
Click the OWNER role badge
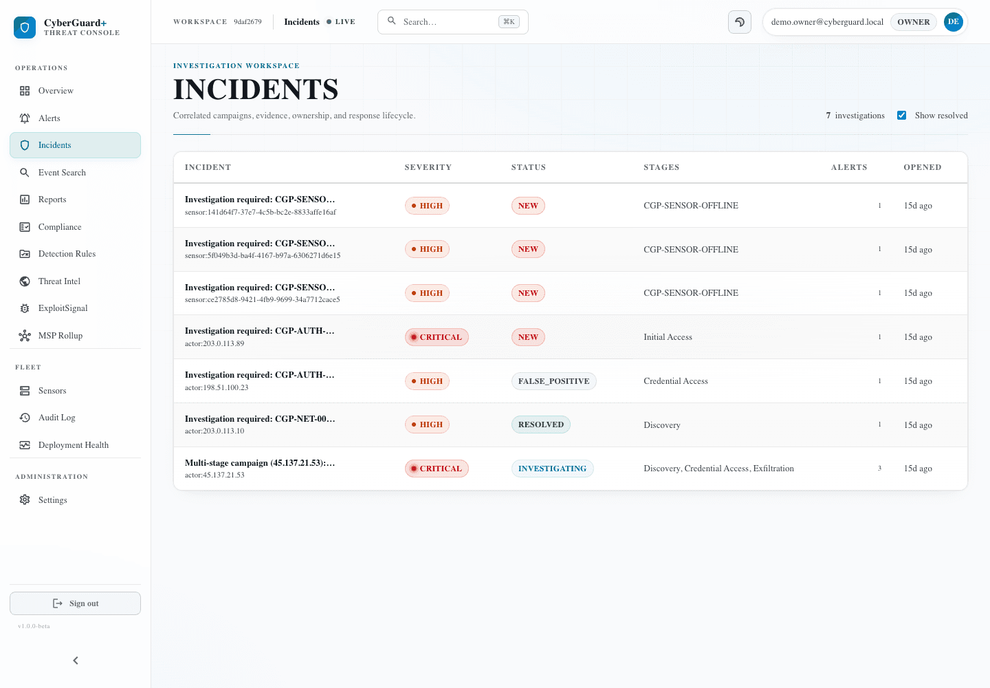[914, 22]
